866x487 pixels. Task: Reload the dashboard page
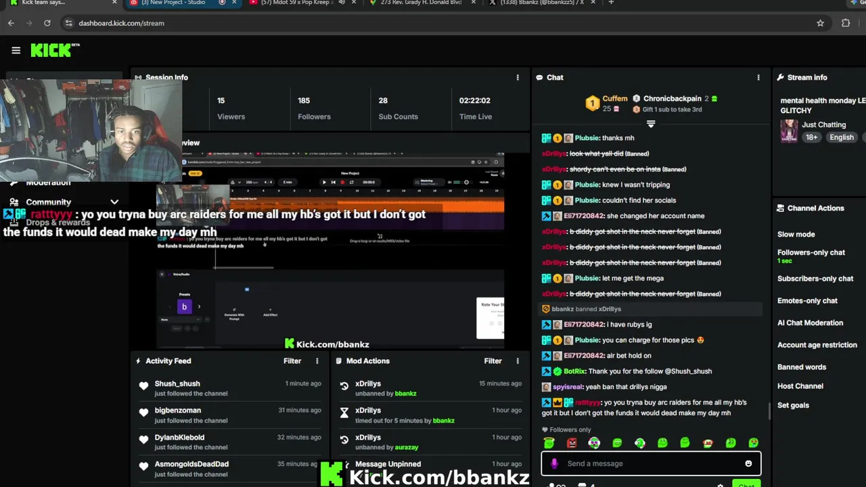click(47, 23)
